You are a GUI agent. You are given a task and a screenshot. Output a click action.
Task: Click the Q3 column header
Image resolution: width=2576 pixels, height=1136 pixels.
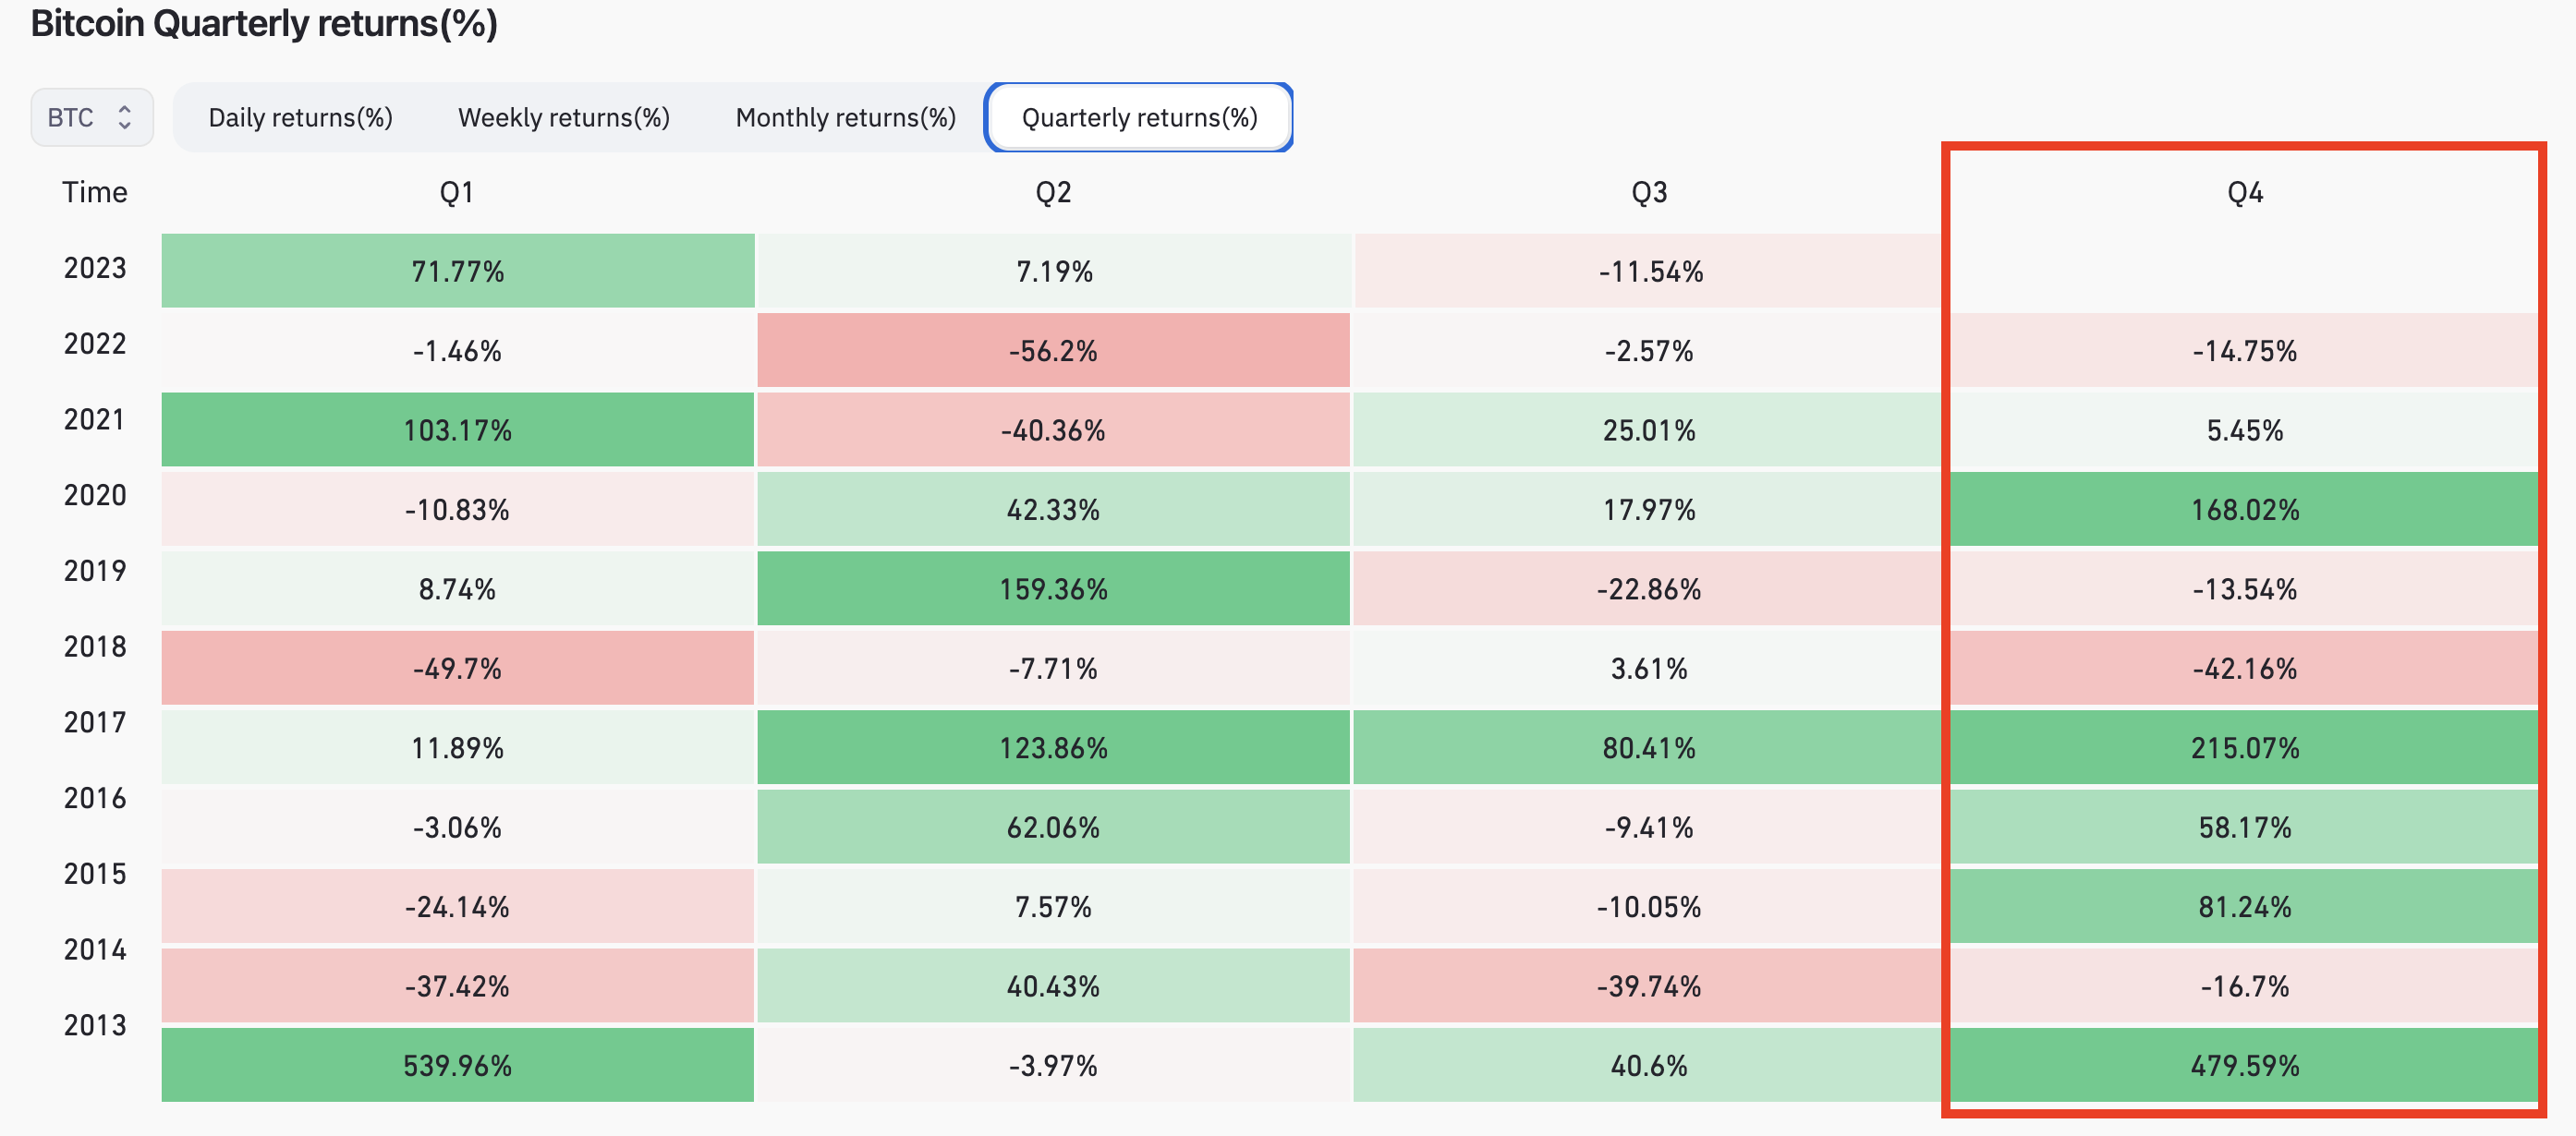(1649, 192)
